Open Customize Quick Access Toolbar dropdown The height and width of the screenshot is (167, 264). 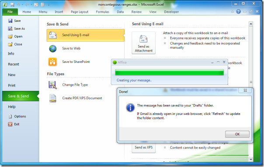tap(49, 5)
